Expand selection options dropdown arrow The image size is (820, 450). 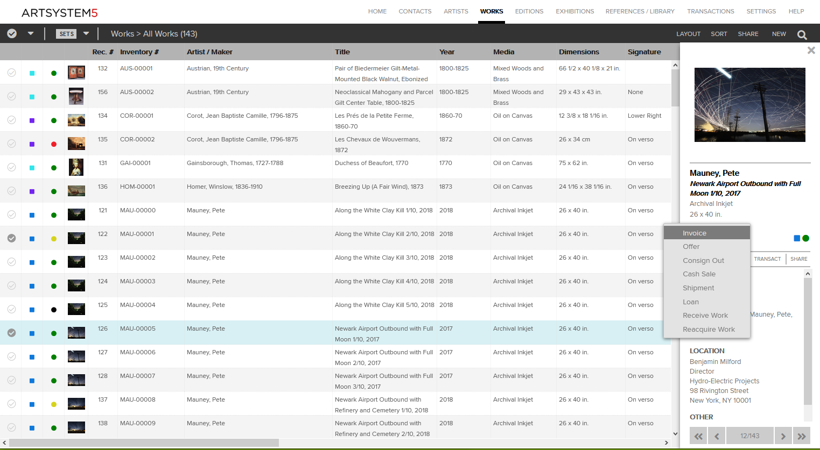click(31, 33)
